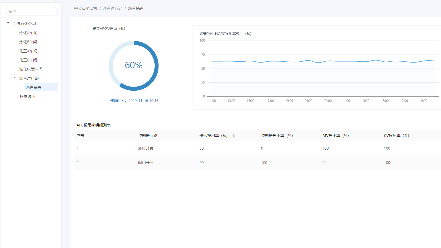Select 炼化B车间 in the tree

coord(28,42)
